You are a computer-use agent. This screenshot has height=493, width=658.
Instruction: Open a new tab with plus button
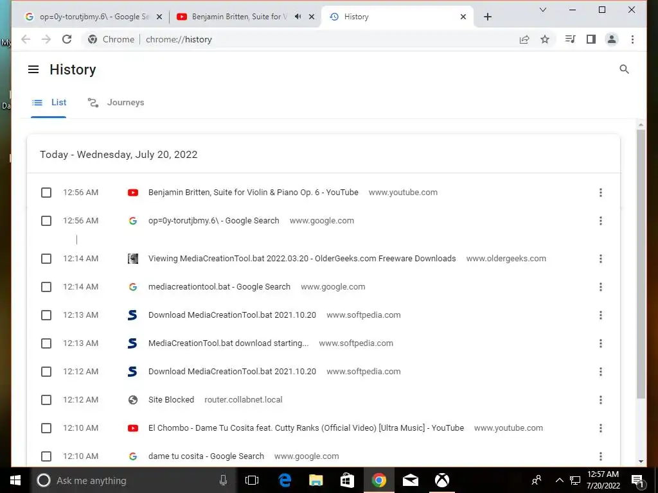coord(487,17)
